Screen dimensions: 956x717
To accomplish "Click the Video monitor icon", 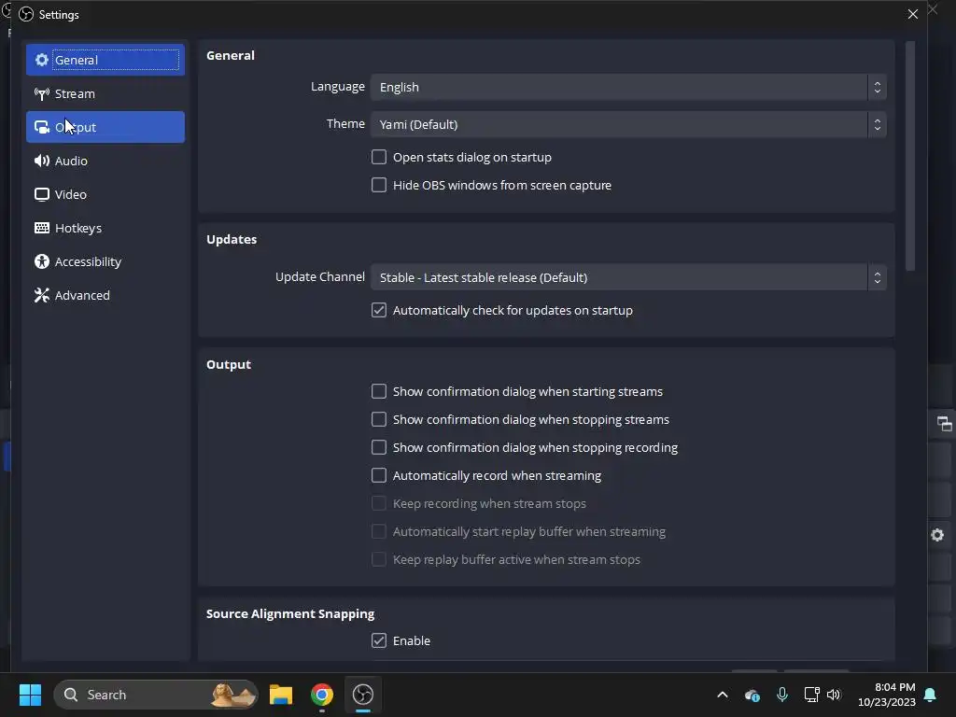I will point(41,194).
